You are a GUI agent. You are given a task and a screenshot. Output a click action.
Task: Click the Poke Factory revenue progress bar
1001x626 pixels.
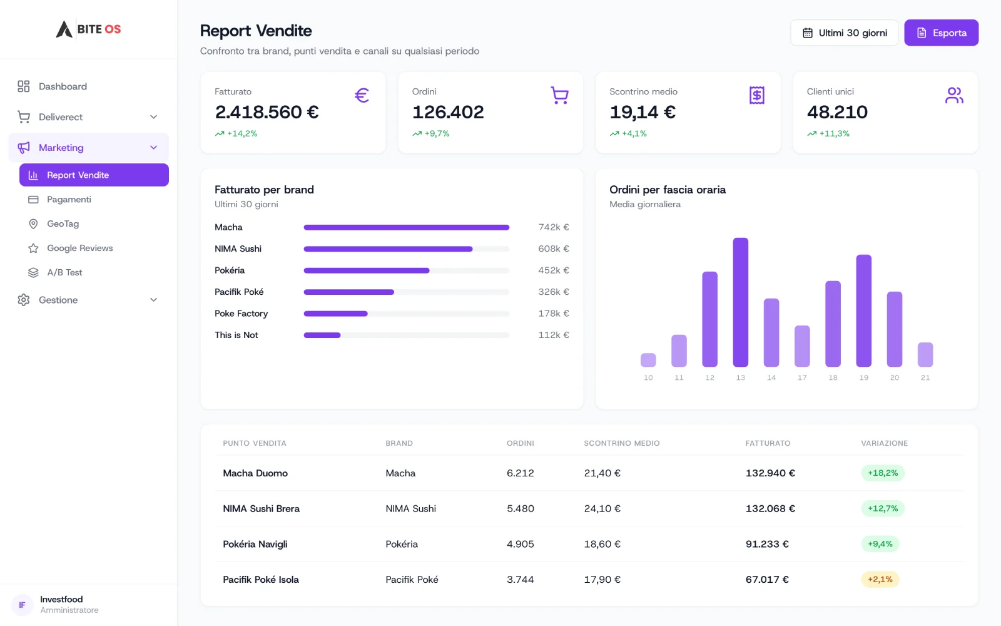pyautogui.click(x=407, y=314)
